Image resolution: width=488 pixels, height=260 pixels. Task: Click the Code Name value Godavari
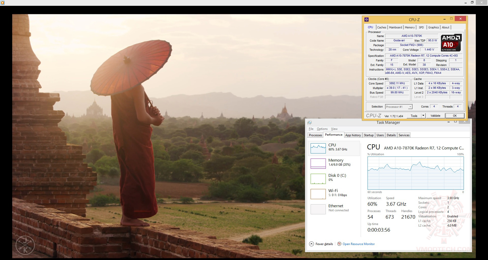click(x=399, y=41)
